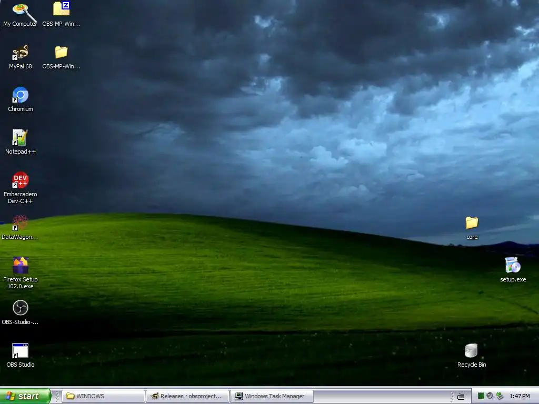Switch to the Windows Task Manager taskbar button

pos(272,396)
